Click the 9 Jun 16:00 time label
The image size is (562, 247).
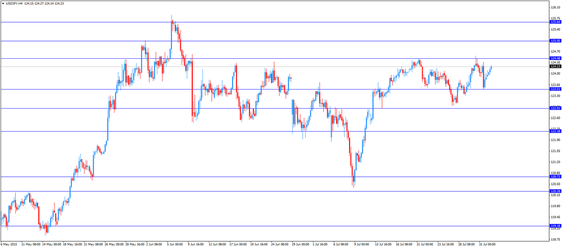(196, 244)
